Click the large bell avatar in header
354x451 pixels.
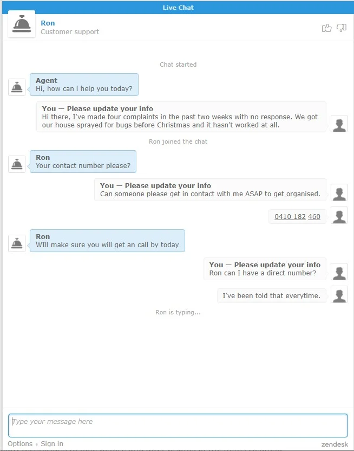(22, 24)
